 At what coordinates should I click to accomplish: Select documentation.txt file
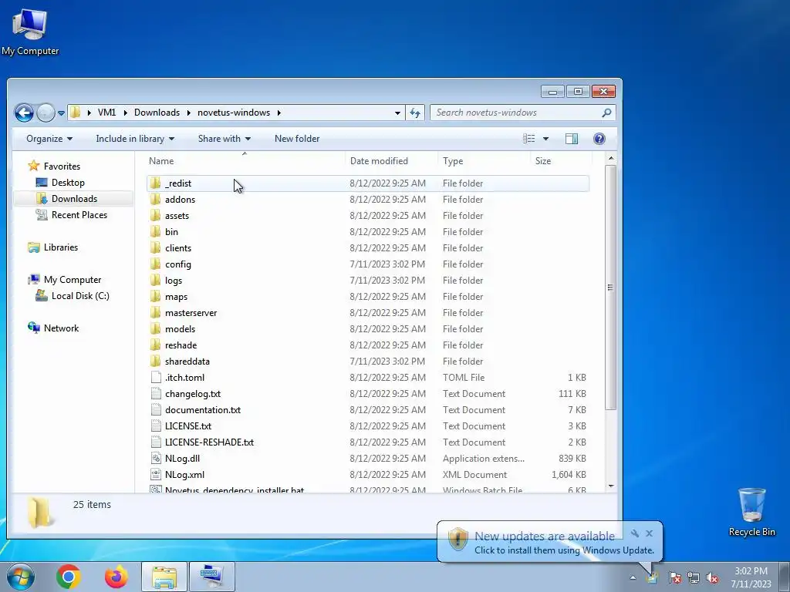click(368, 410)
